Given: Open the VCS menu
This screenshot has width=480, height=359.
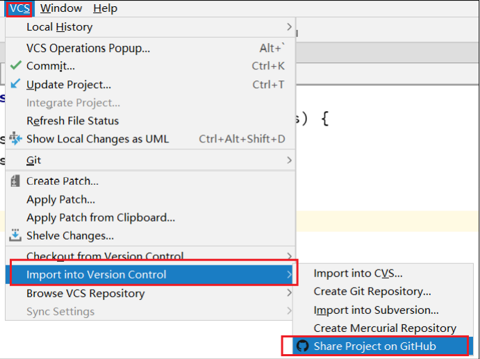Looking at the screenshot, I should coord(20,8).
